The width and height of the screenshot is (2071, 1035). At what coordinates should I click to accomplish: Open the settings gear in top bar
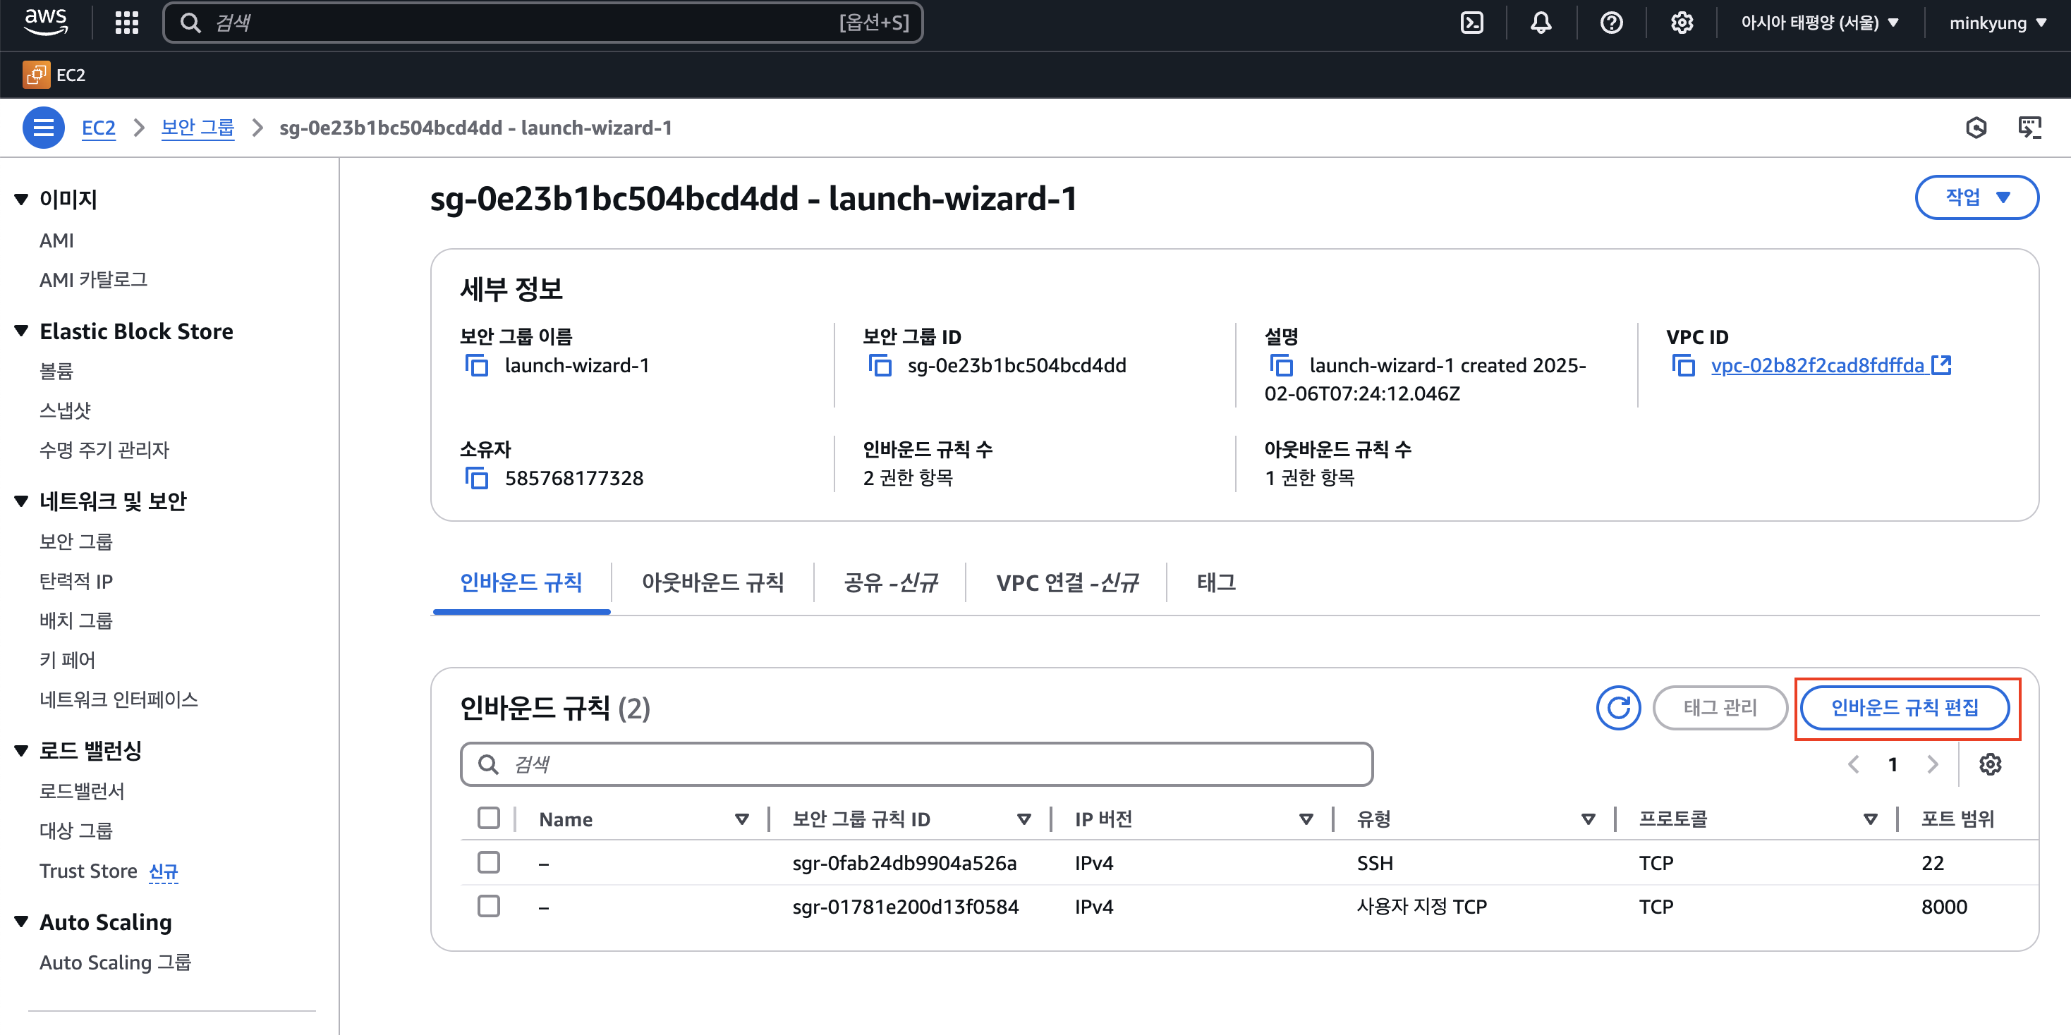point(1681,23)
